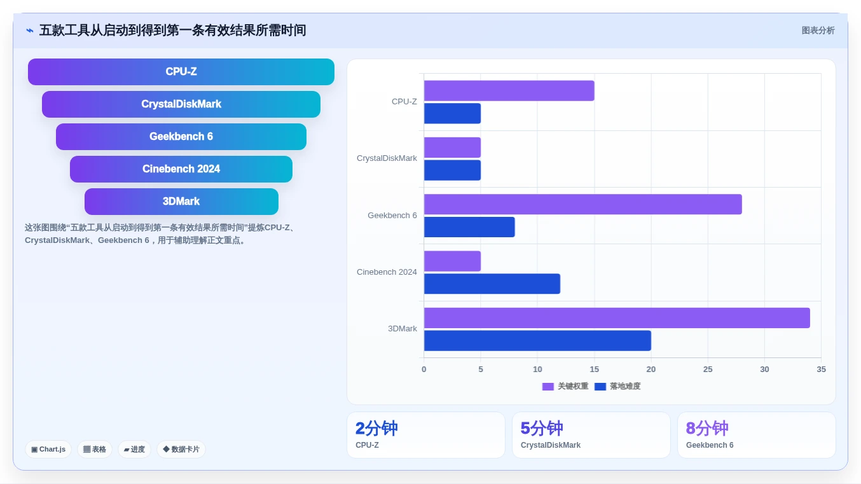Select the Cinebench 2024 funnel bar
This screenshot has height=484, width=861.
point(181,169)
